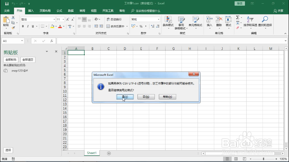
Task: Decrease font size with small A icon
Action: point(73,20)
